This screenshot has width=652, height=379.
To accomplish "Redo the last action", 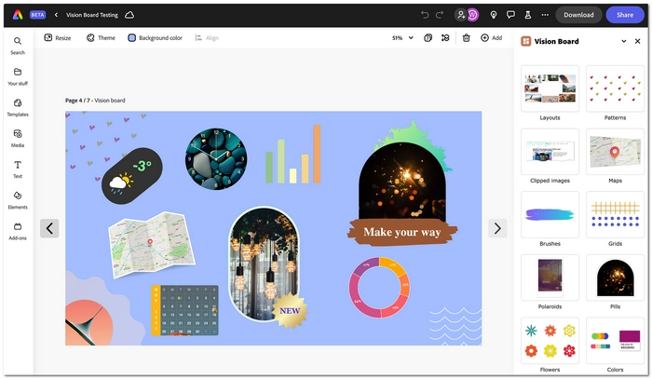I will pyautogui.click(x=440, y=15).
